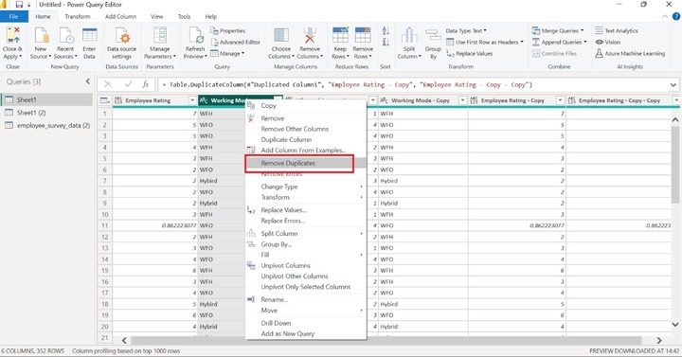This screenshot has width=682, height=357.
Task: Cancel formula with X icon
Action: [x=108, y=84]
